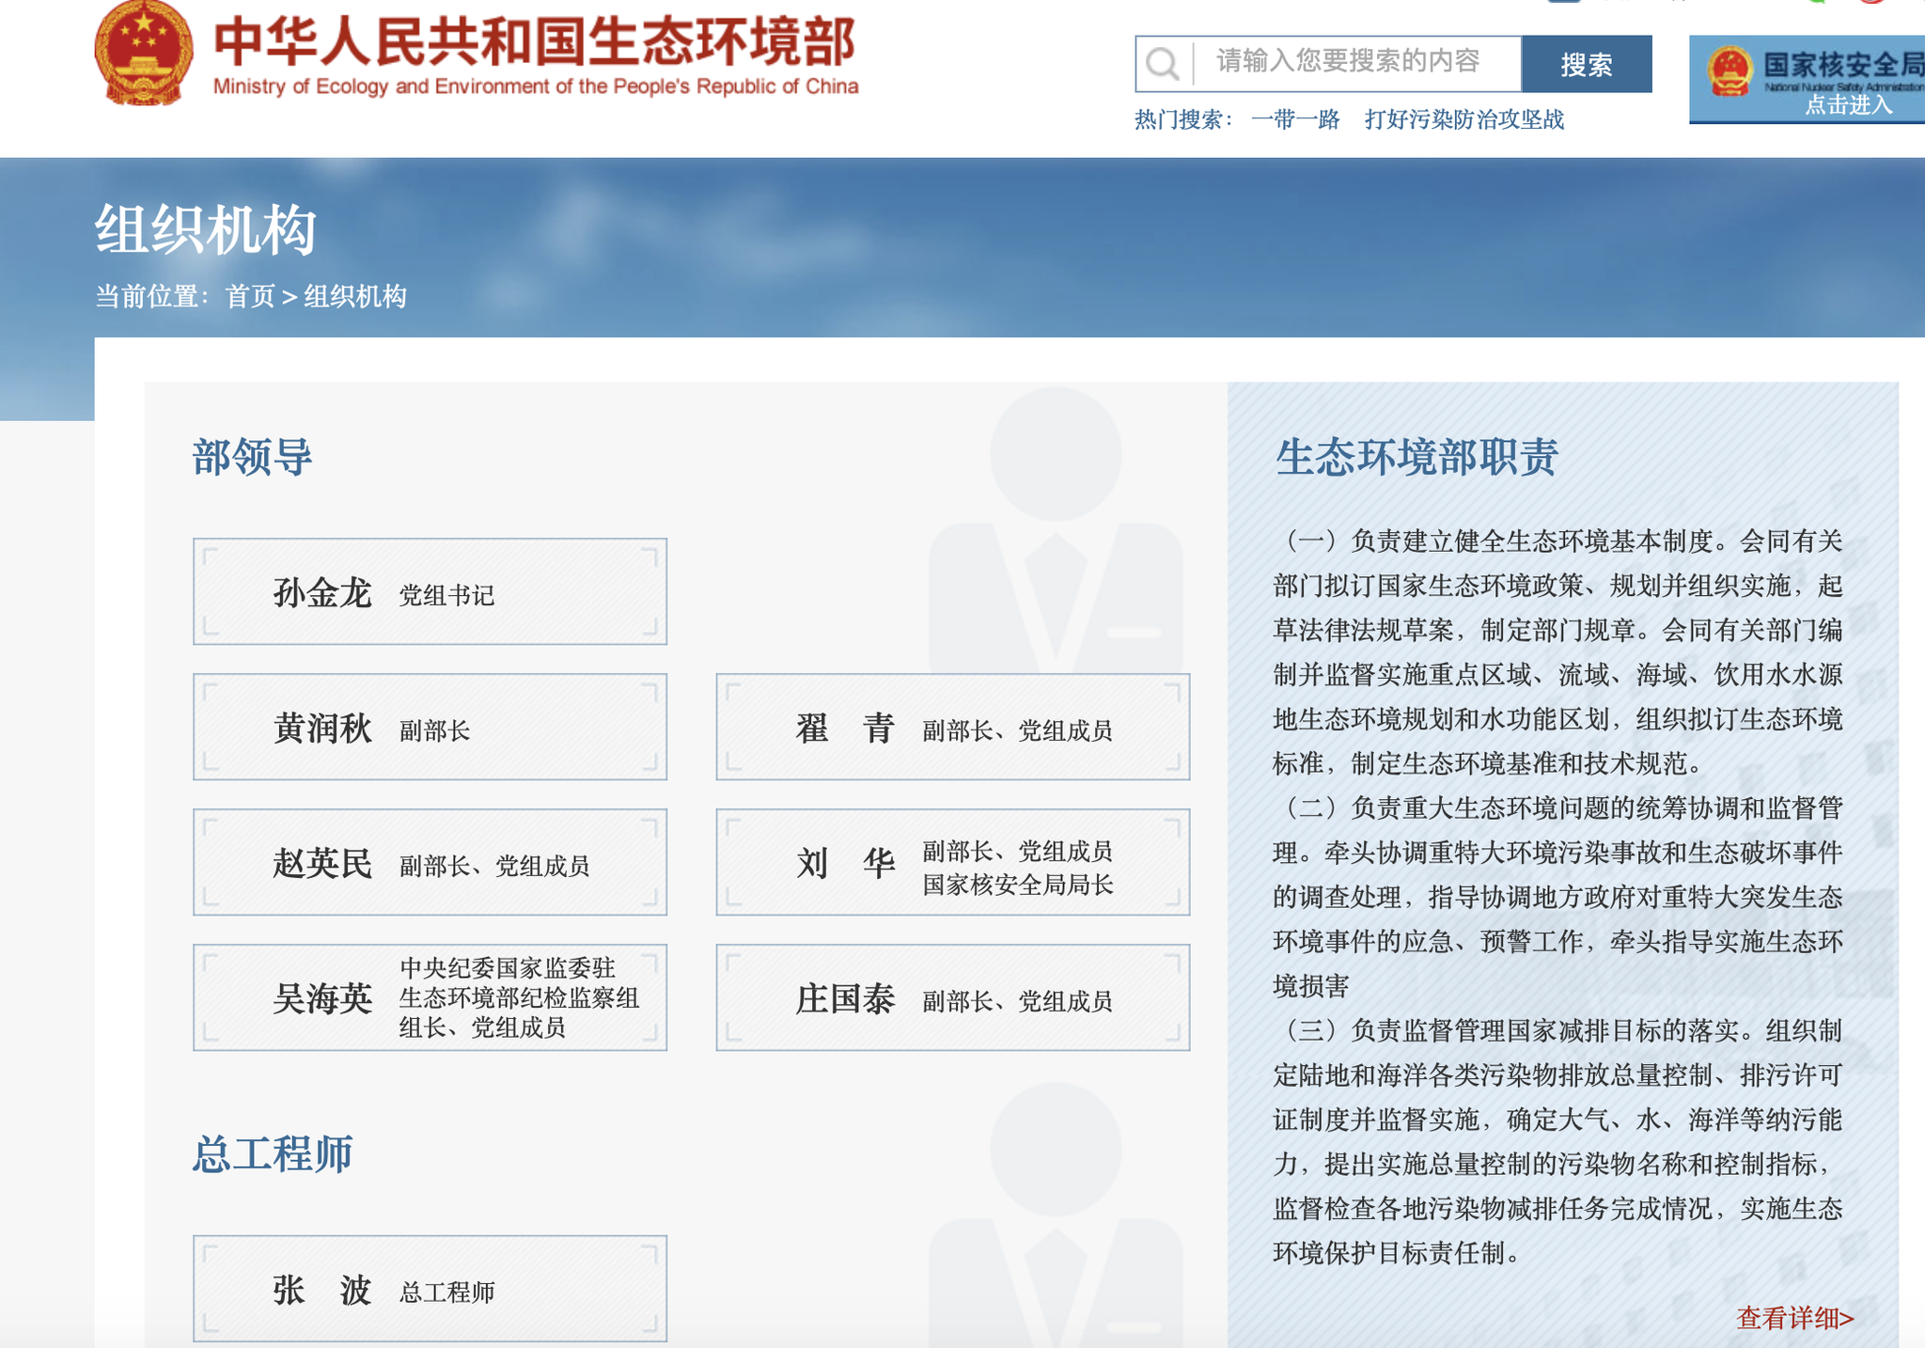
Task: Open the 国家核安全局 点击进入 banner
Action: (1807, 79)
